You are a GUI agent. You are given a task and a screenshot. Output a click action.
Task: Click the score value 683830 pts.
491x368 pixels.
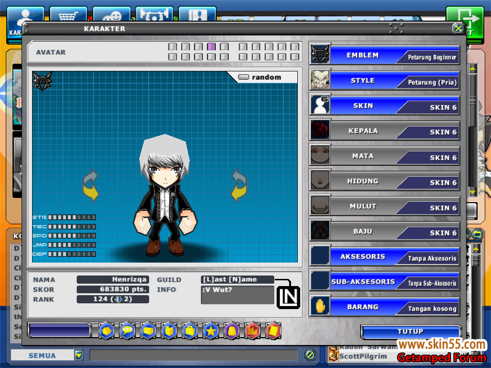click(x=113, y=289)
